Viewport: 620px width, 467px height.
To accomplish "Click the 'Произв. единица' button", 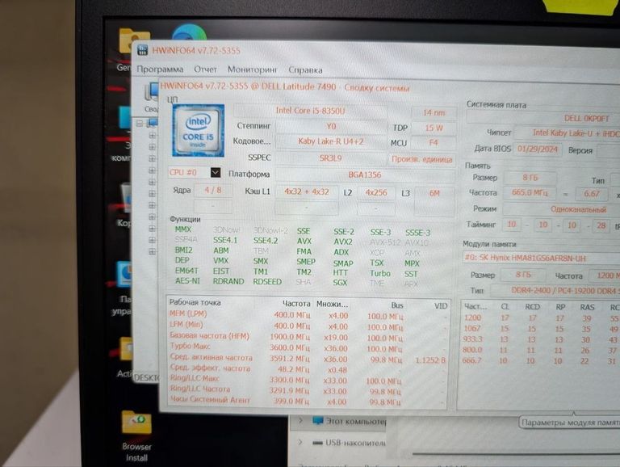I will [x=422, y=159].
